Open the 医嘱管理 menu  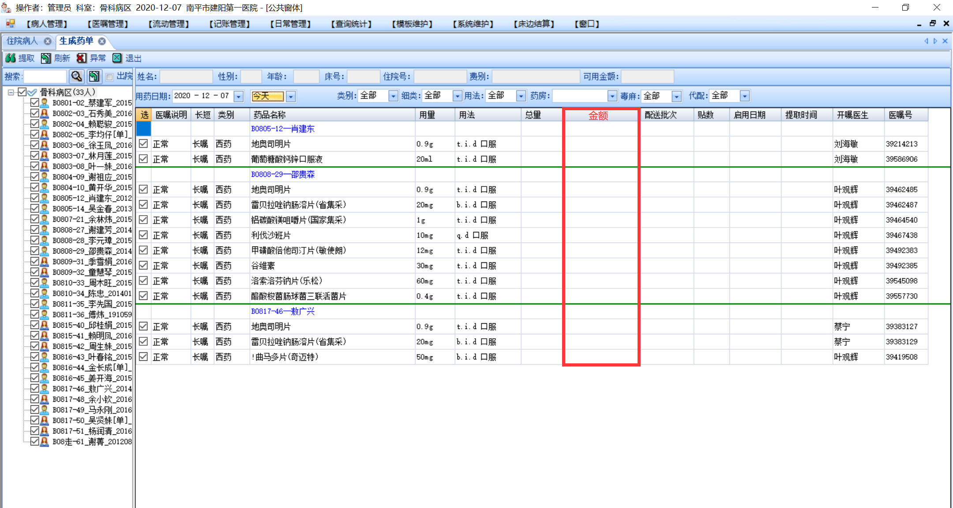pos(108,24)
